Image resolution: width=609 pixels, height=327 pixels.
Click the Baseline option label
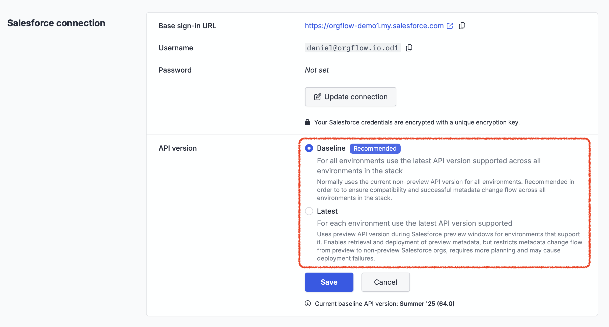[331, 148]
